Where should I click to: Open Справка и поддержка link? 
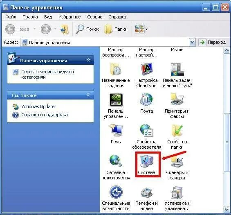point(45,115)
